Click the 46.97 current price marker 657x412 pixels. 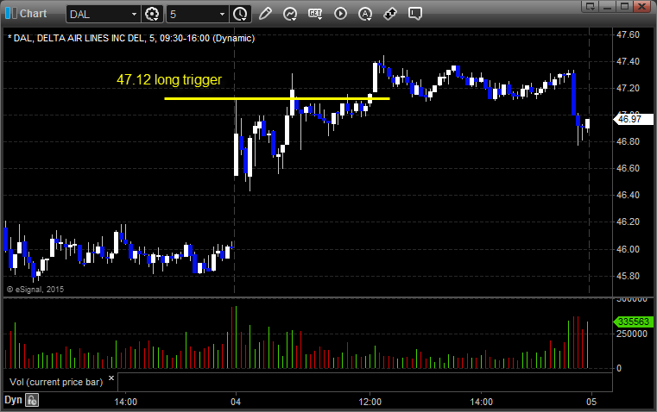point(633,119)
